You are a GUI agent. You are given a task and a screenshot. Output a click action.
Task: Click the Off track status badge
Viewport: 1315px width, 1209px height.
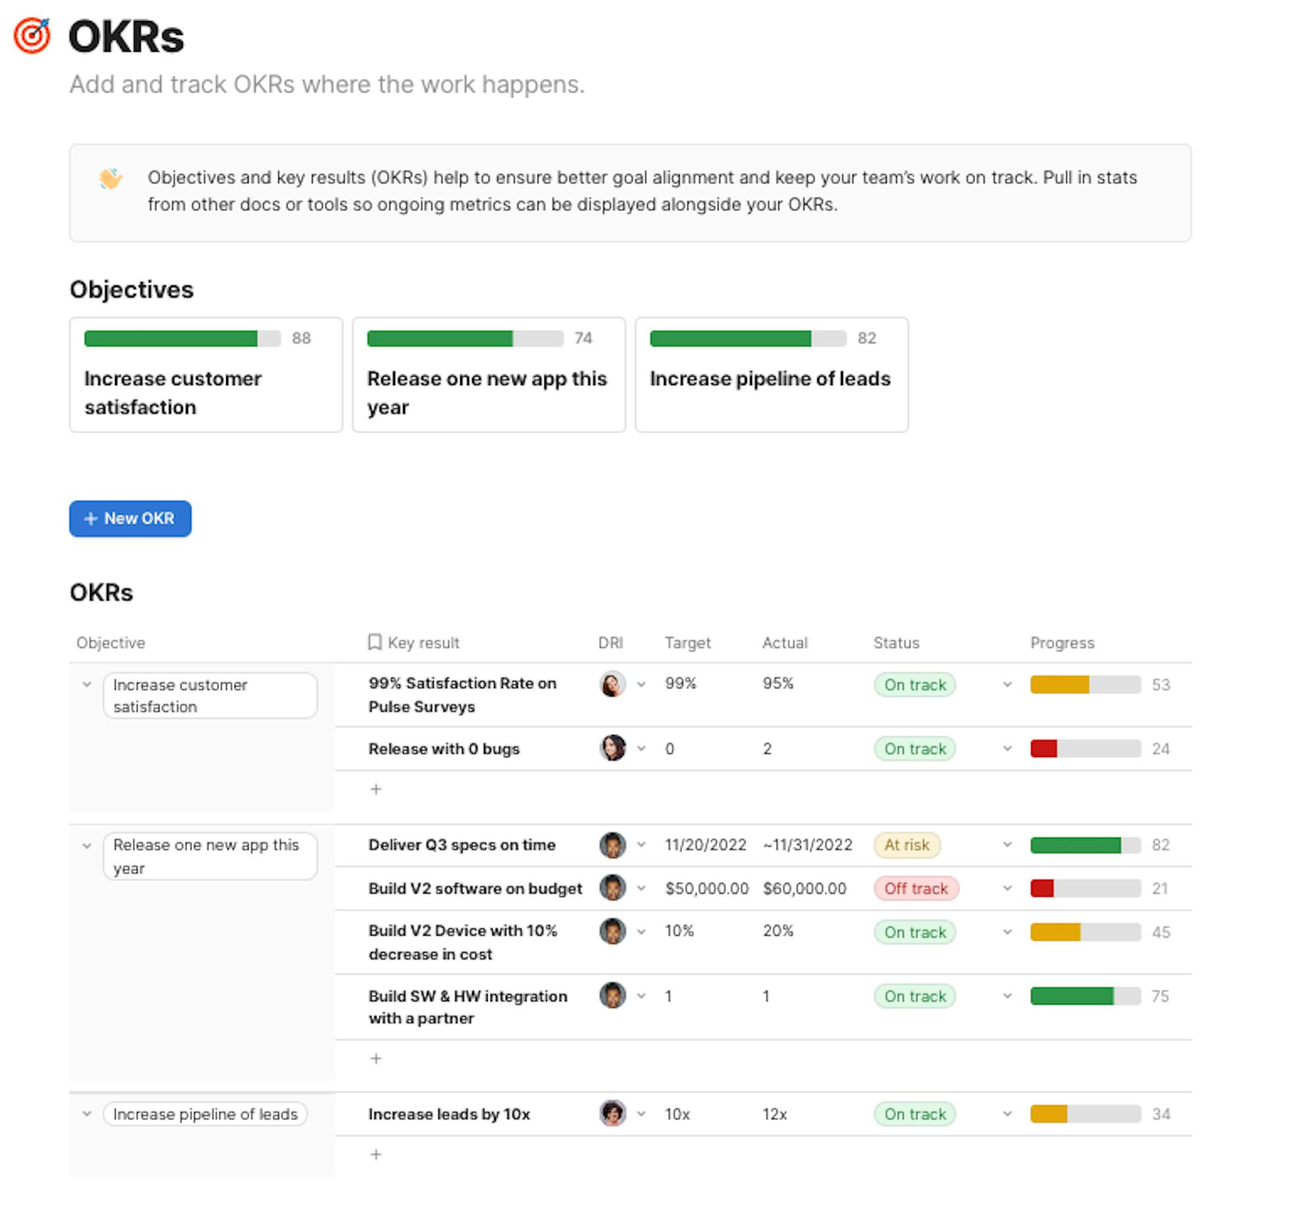(916, 889)
